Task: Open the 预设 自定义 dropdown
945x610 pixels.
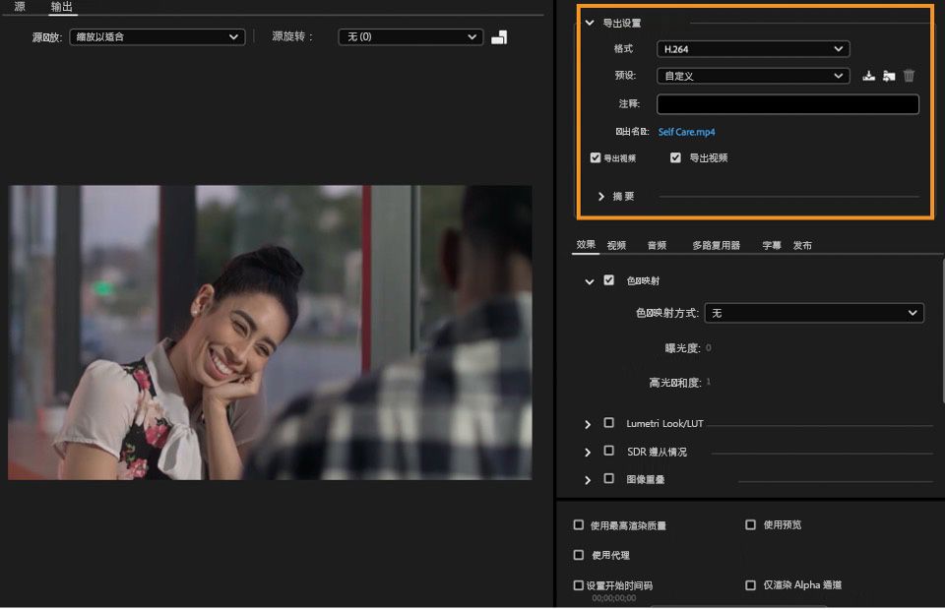Action: [x=753, y=76]
